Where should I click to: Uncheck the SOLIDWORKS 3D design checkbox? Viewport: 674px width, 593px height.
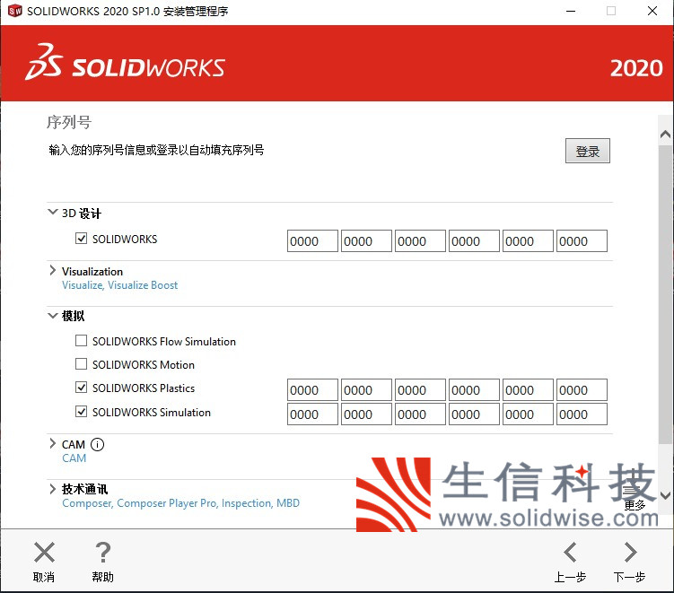81,238
